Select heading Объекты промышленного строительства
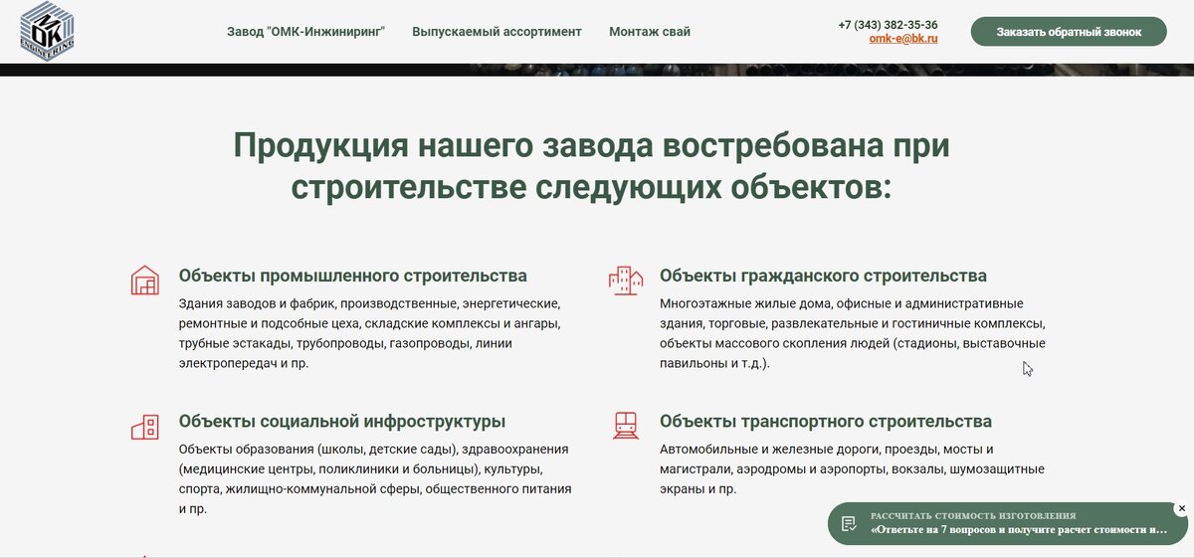 click(353, 276)
